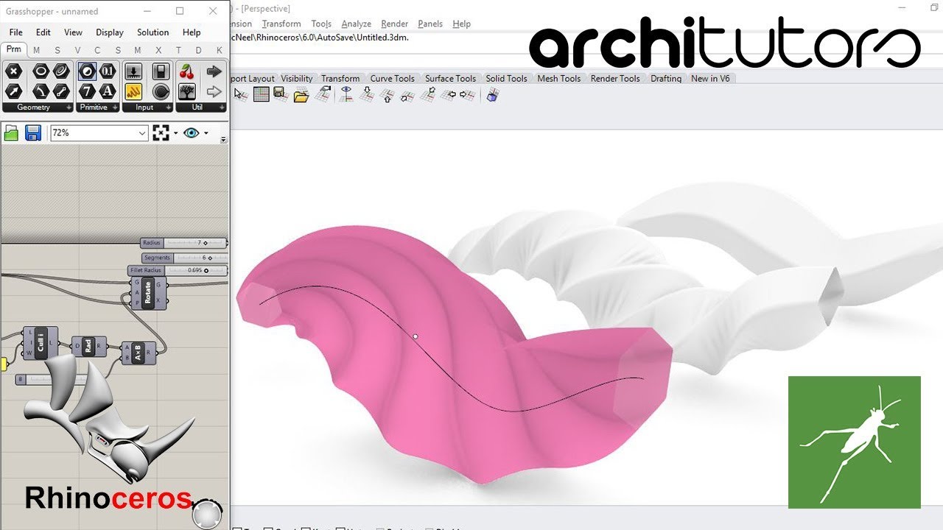Open the Grasshopper Edit menu
The image size is (943, 530).
(x=43, y=32)
